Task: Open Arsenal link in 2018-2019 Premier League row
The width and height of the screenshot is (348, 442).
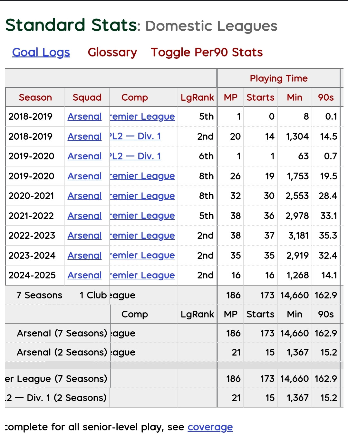Action: click(84, 116)
